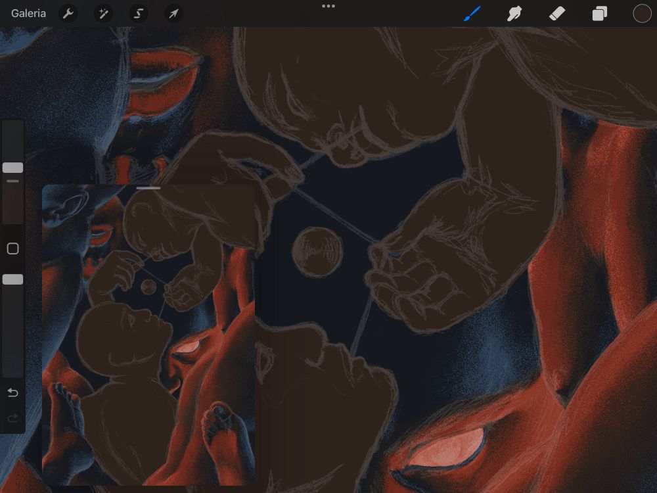Viewport: 657px width, 493px height.
Task: Open the Adjustments magic wand menu
Action: click(103, 14)
